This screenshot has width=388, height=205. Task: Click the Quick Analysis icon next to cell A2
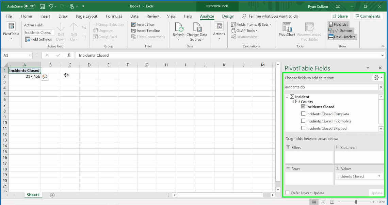coord(45,77)
